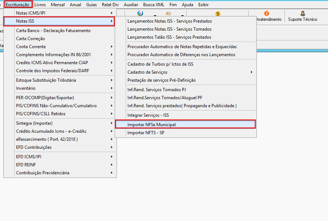The width and height of the screenshot is (328, 221).
Task: Click the blue-orange swirl toolbar icon
Action: tap(140, 13)
